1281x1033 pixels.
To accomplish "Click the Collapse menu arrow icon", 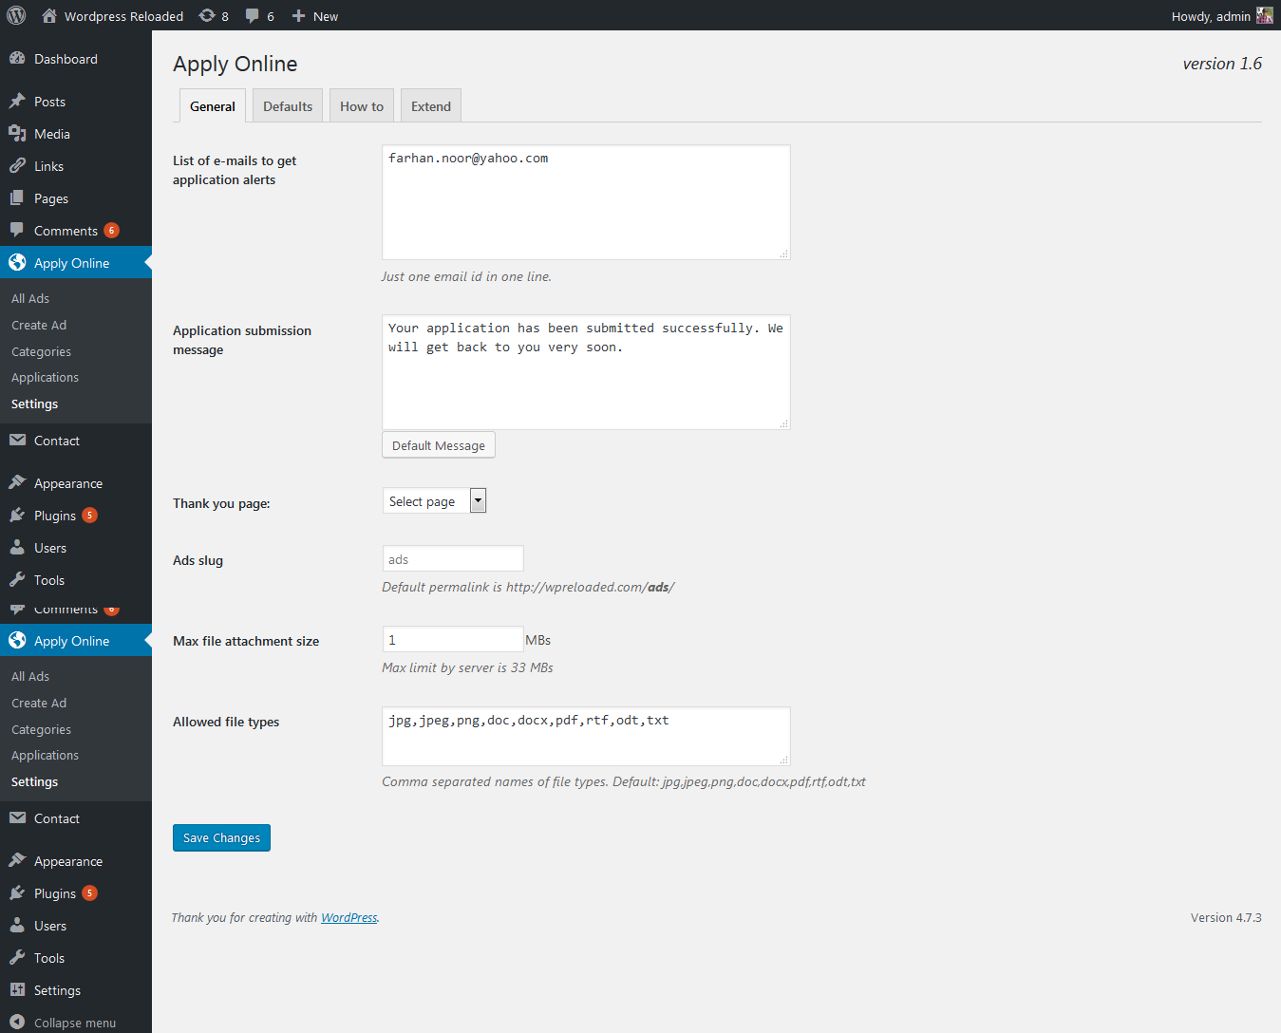I will click(x=17, y=1023).
